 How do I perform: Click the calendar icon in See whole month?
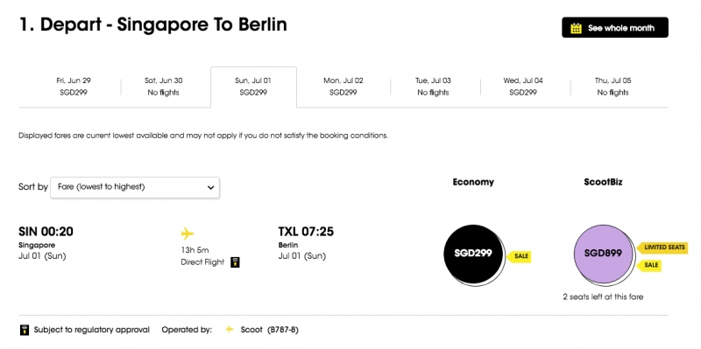[577, 28]
